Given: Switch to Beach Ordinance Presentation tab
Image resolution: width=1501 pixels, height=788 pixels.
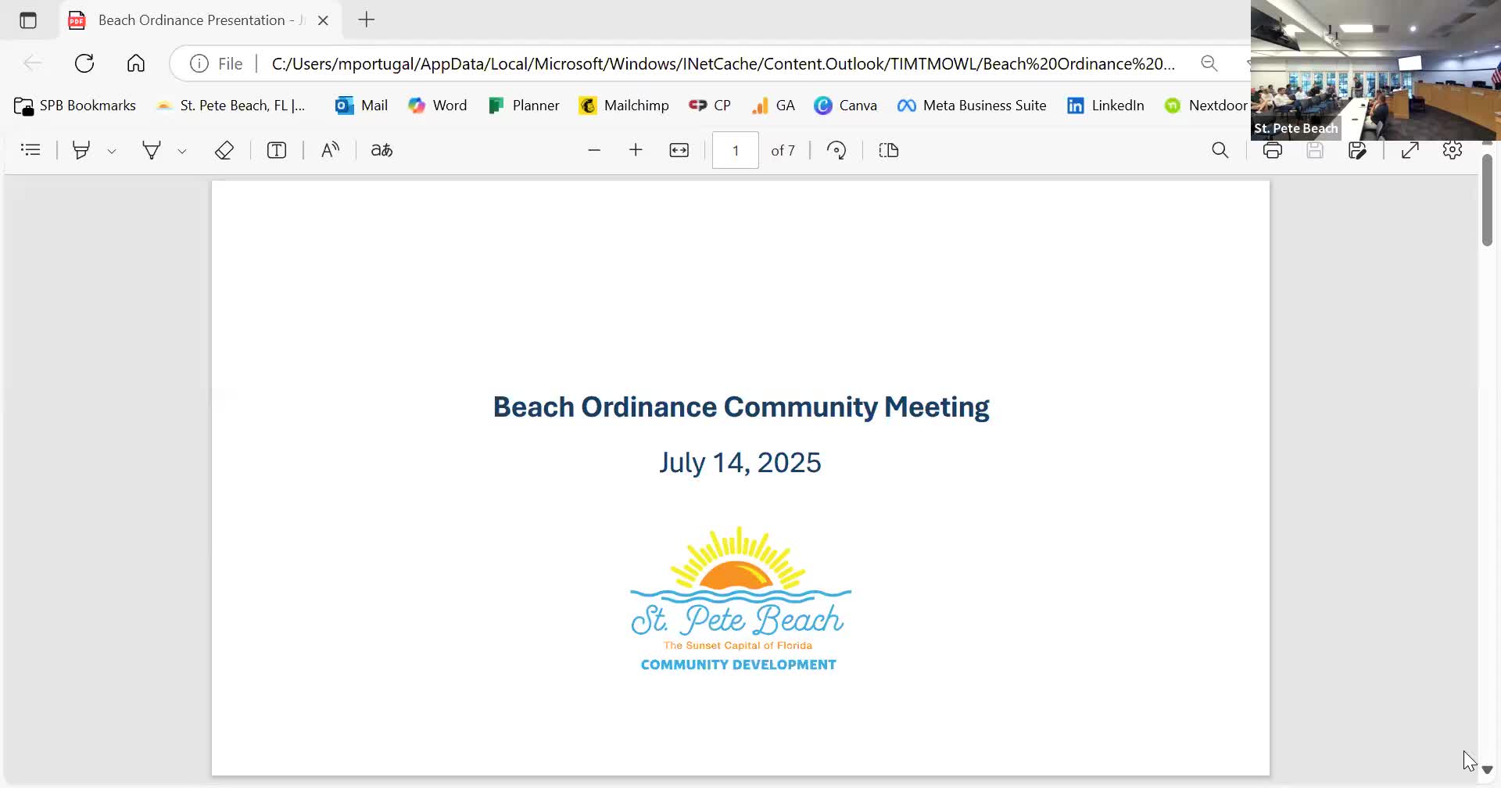Looking at the screenshot, I should coord(192,20).
